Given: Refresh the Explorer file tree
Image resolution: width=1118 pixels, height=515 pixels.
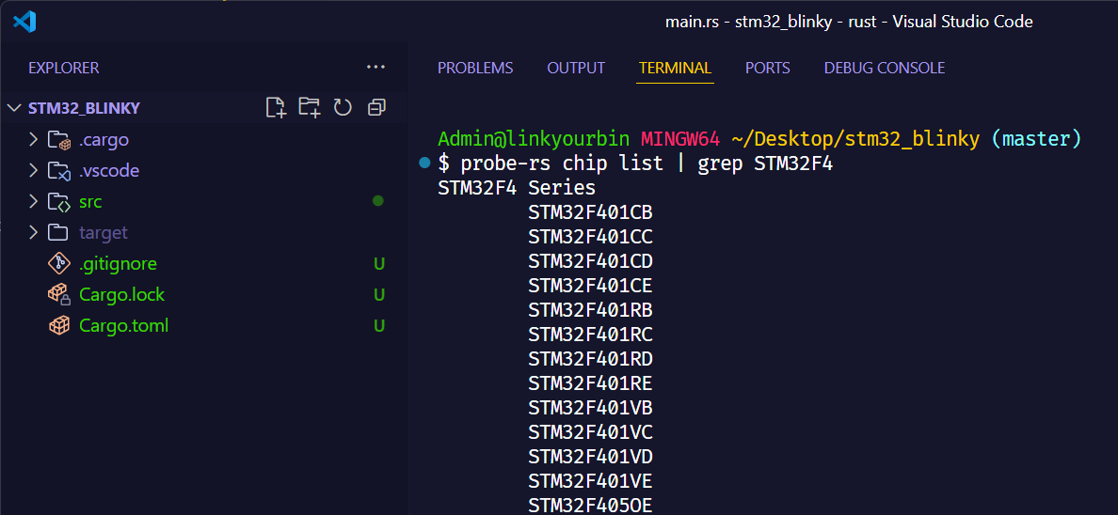Looking at the screenshot, I should pyautogui.click(x=343, y=107).
